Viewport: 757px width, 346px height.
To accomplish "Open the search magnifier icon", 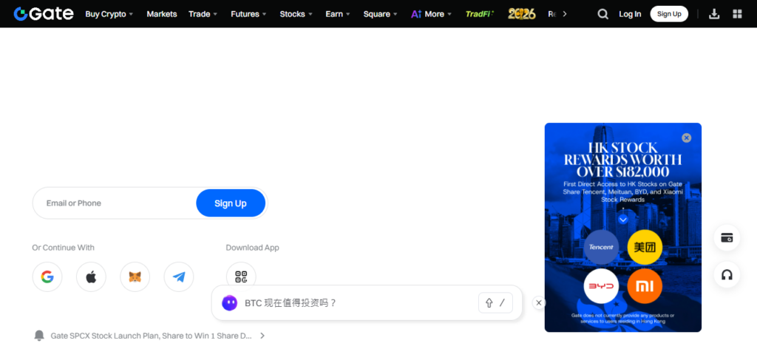I will pyautogui.click(x=602, y=14).
